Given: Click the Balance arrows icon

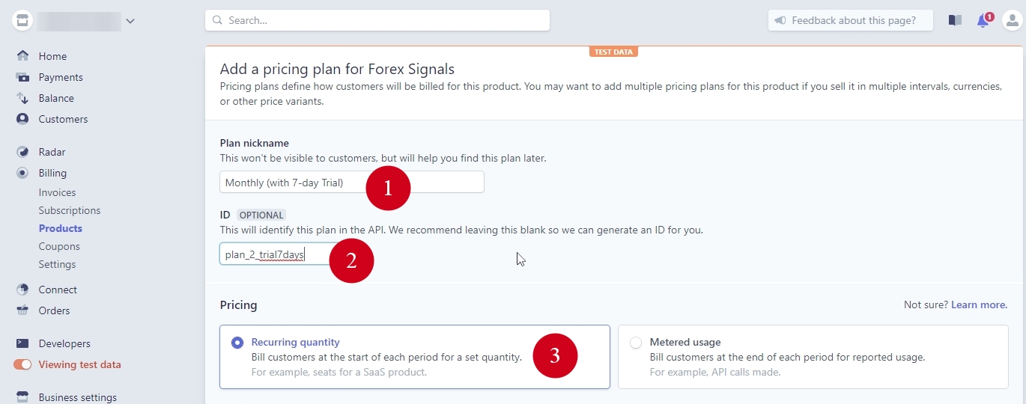Looking at the screenshot, I should [x=22, y=98].
